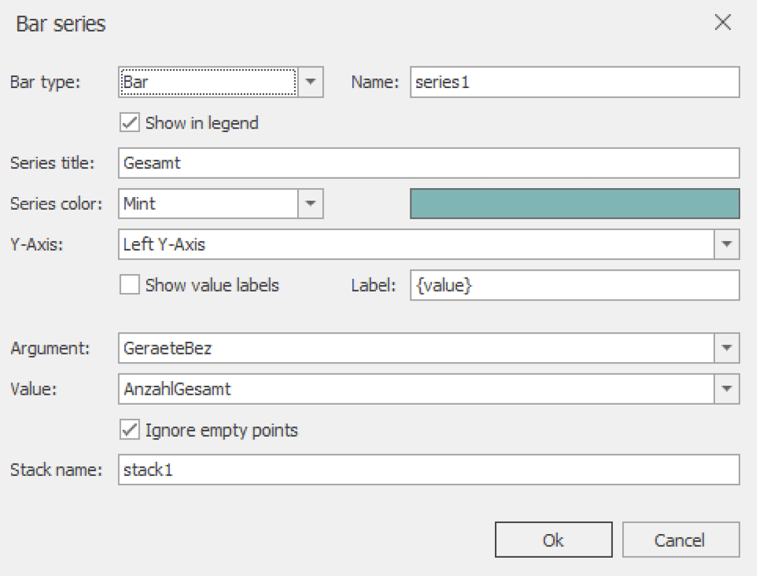Enable Show value labels
The height and width of the screenshot is (576, 757).
click(129, 285)
